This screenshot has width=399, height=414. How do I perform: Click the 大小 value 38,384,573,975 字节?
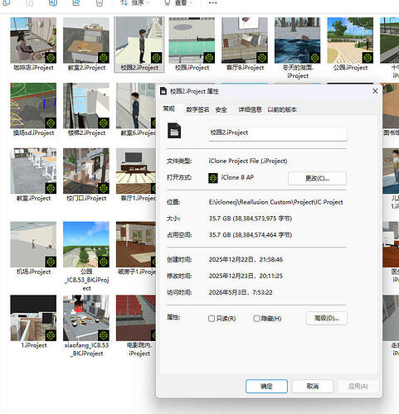251,219
